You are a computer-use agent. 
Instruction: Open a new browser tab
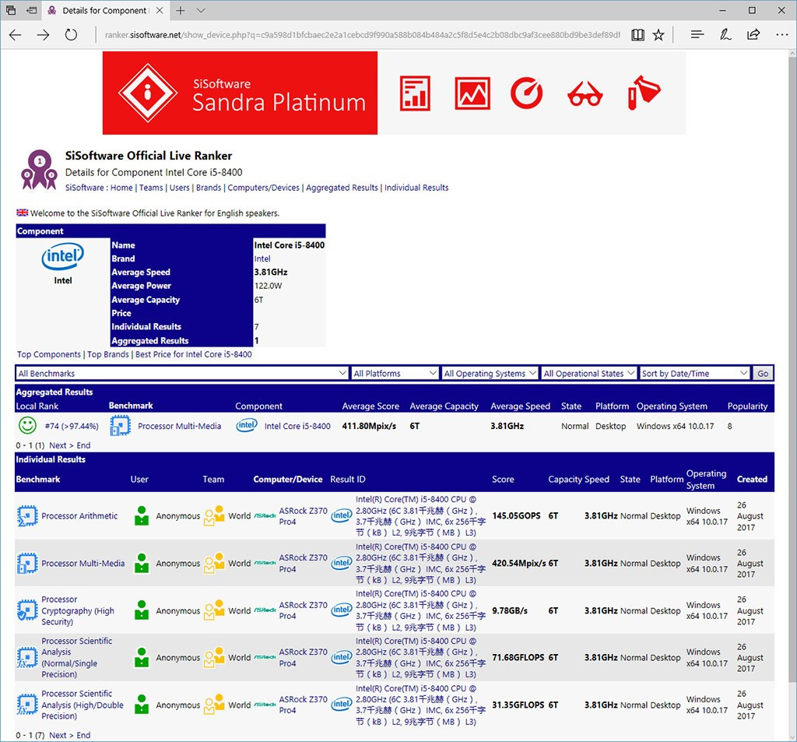click(x=181, y=11)
